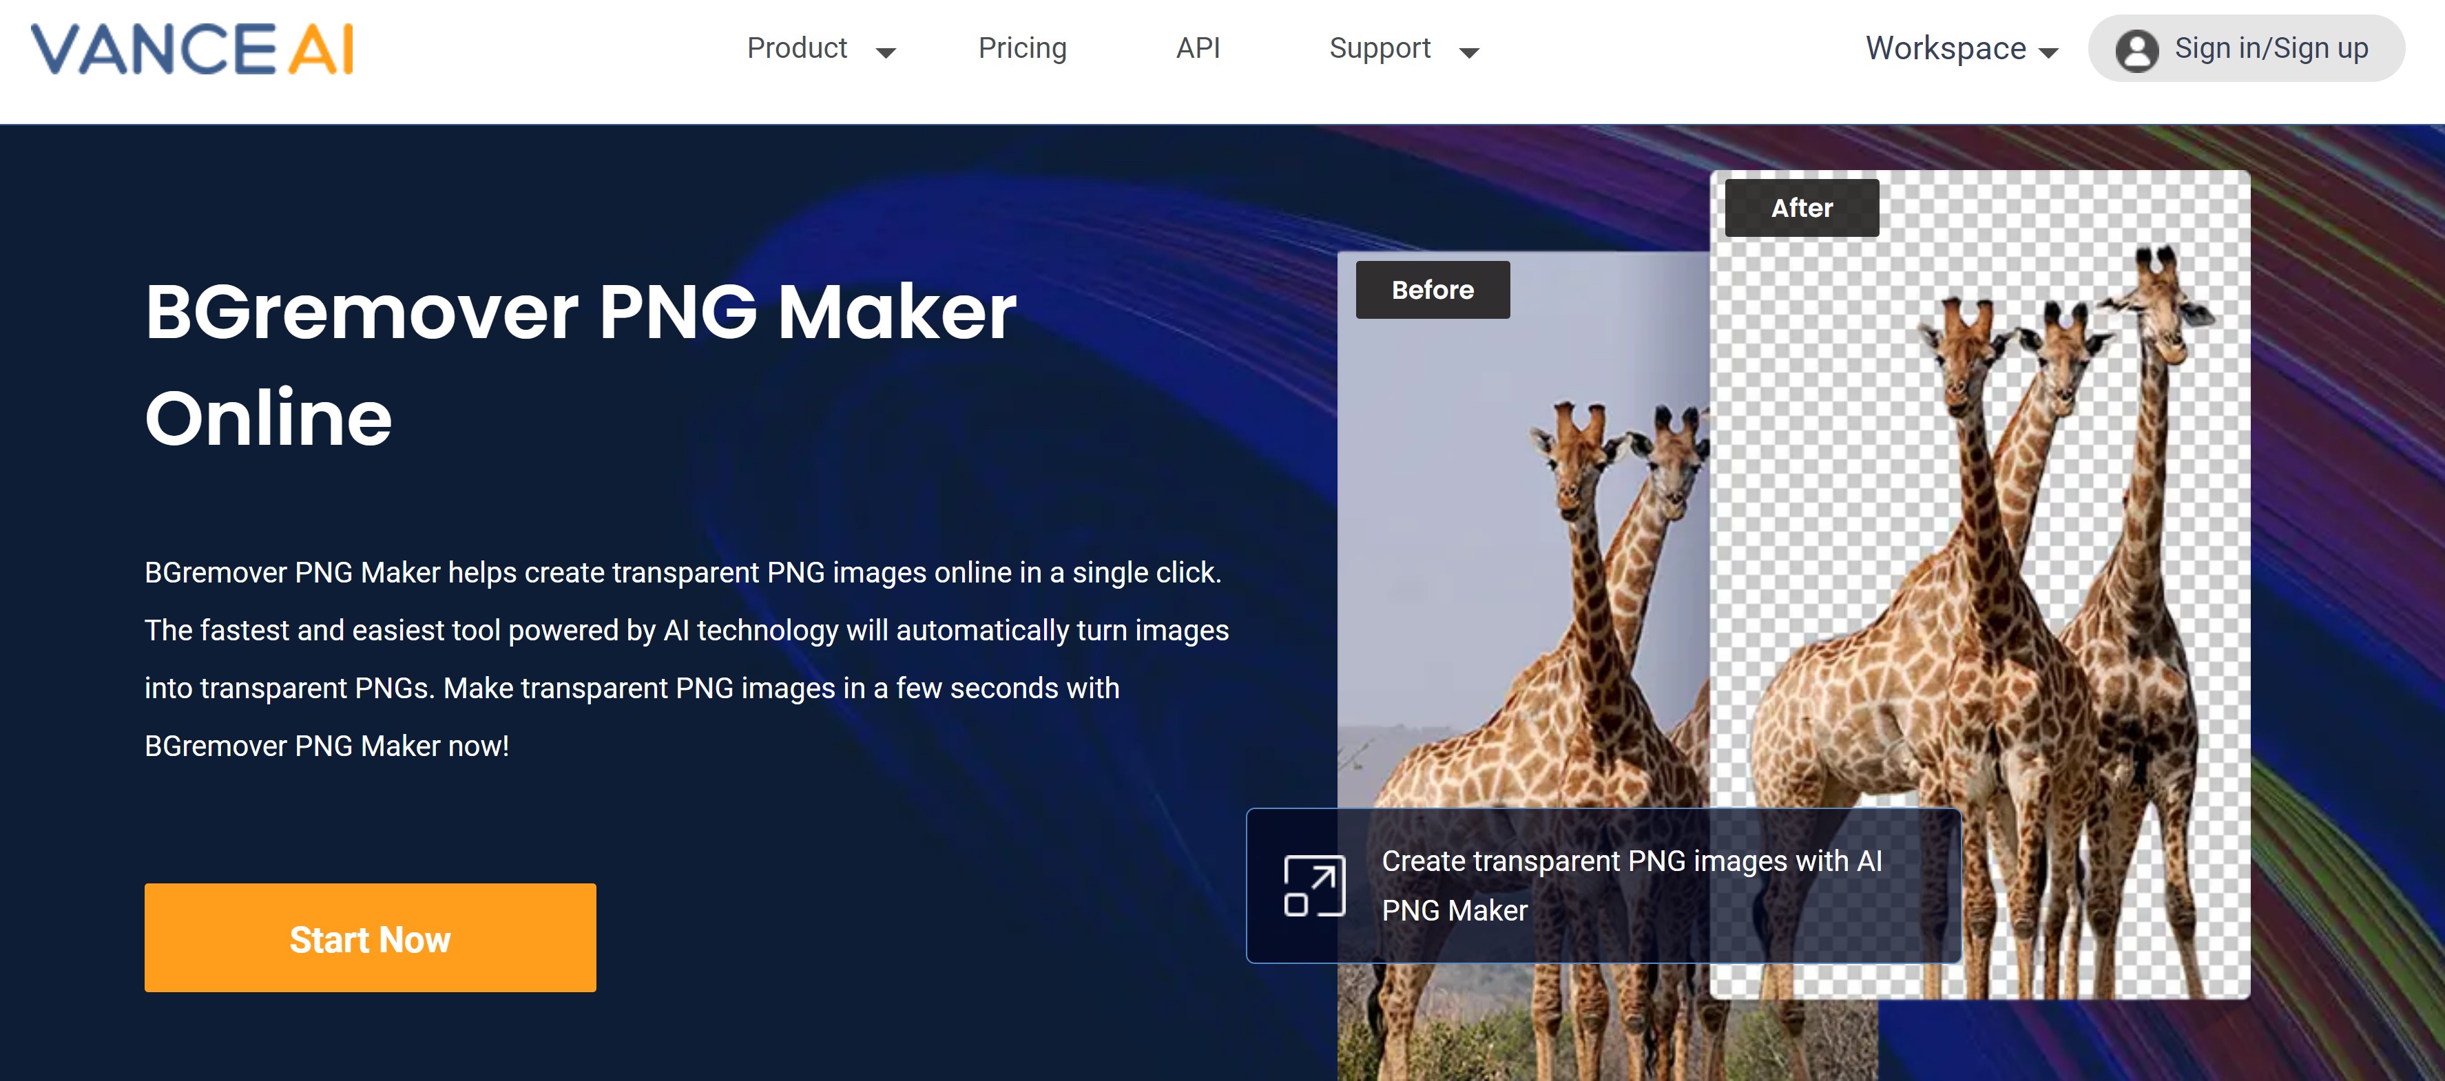
Task: Click Create transparent PNG images card text
Action: (x=1631, y=885)
